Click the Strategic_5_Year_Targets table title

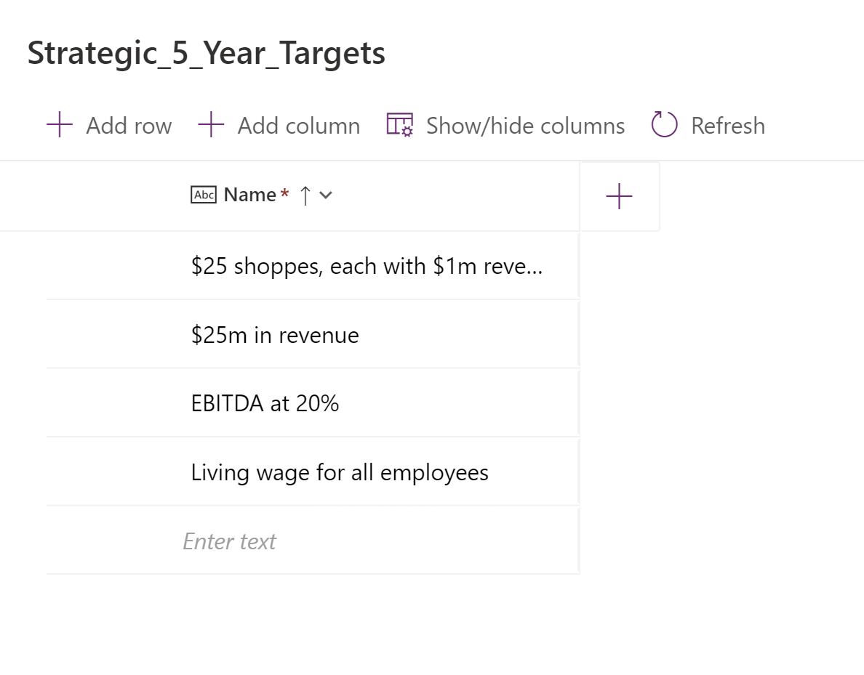pyautogui.click(x=207, y=53)
